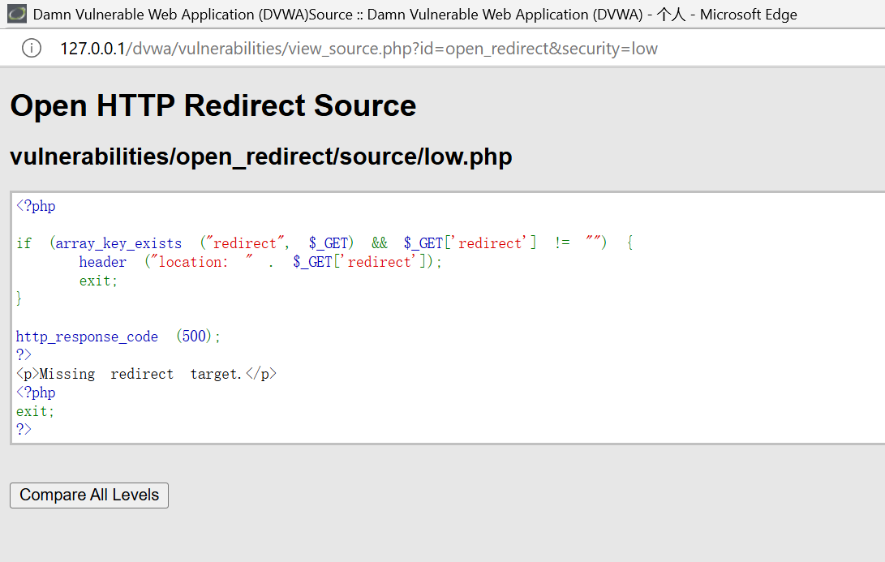
Task: Click the DVWA favicon in title bar
Action: coord(17,14)
